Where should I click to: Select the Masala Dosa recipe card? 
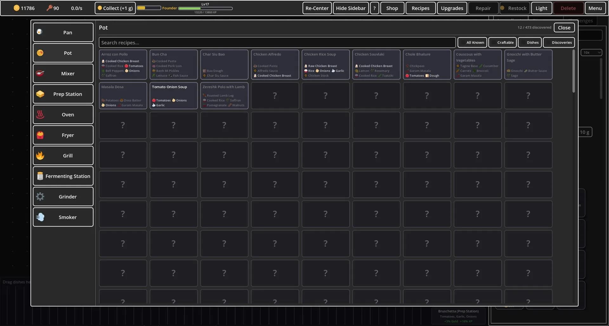coord(123,96)
